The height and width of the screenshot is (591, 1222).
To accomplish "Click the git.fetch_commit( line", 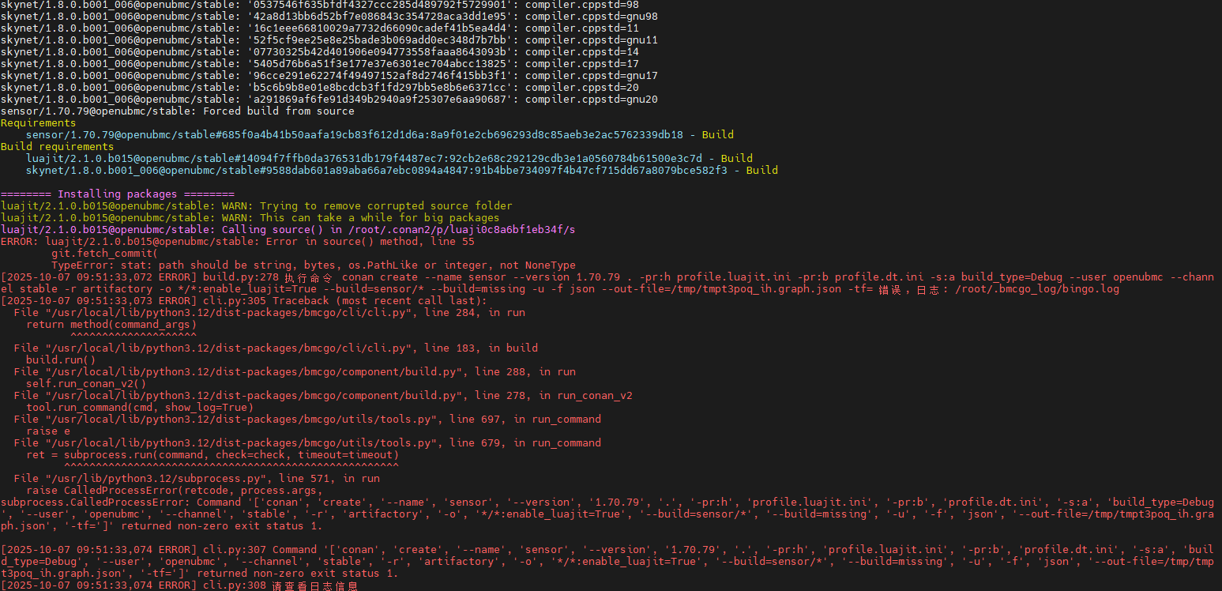I will (104, 254).
